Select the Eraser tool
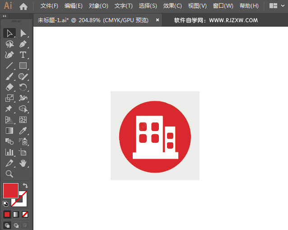This screenshot has width=288, height=230. (x=9, y=87)
